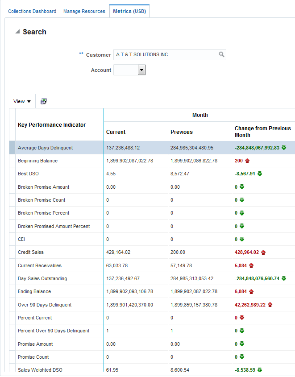Click row selector for Average Days Delinquent
Viewport: 295px width, 377px height.
click(x=12, y=148)
